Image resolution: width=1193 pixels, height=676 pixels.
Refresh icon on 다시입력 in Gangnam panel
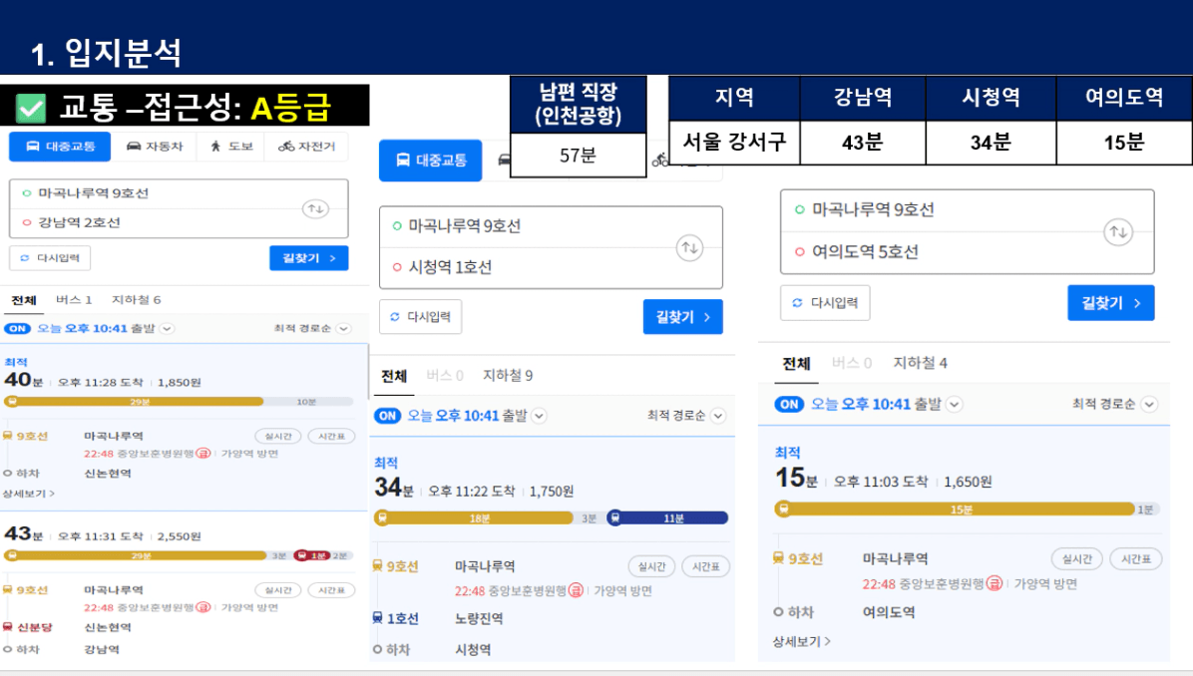click(x=24, y=258)
